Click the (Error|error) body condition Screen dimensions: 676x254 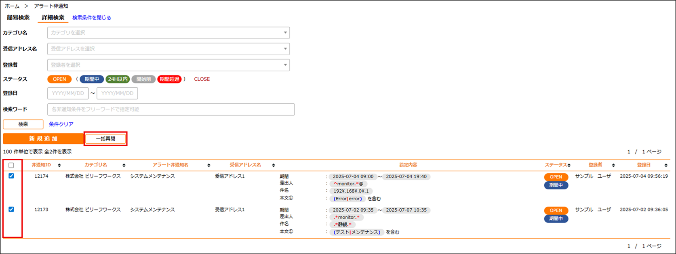click(348, 199)
